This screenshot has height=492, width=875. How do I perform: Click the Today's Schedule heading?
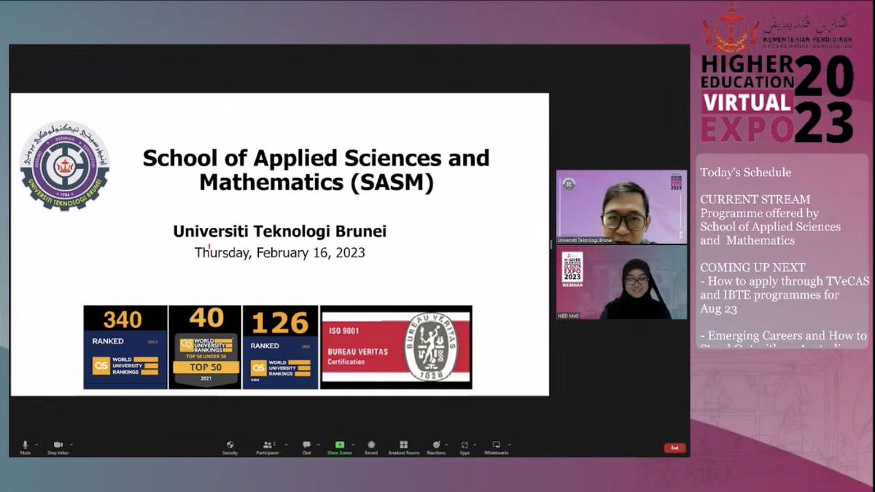746,173
